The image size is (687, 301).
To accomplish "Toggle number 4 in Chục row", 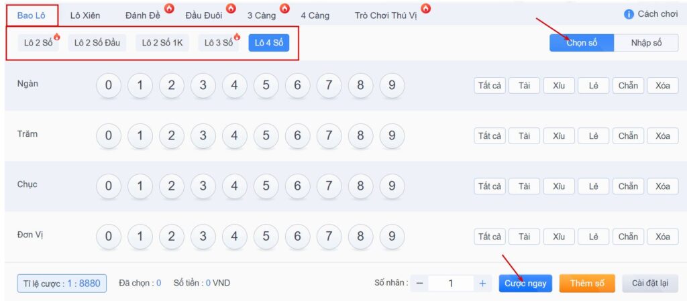I will click(234, 186).
